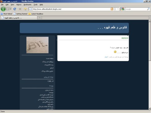Click the yellow smiley emoticon in post
The width and height of the screenshot is (151, 113).
click(x=115, y=52)
